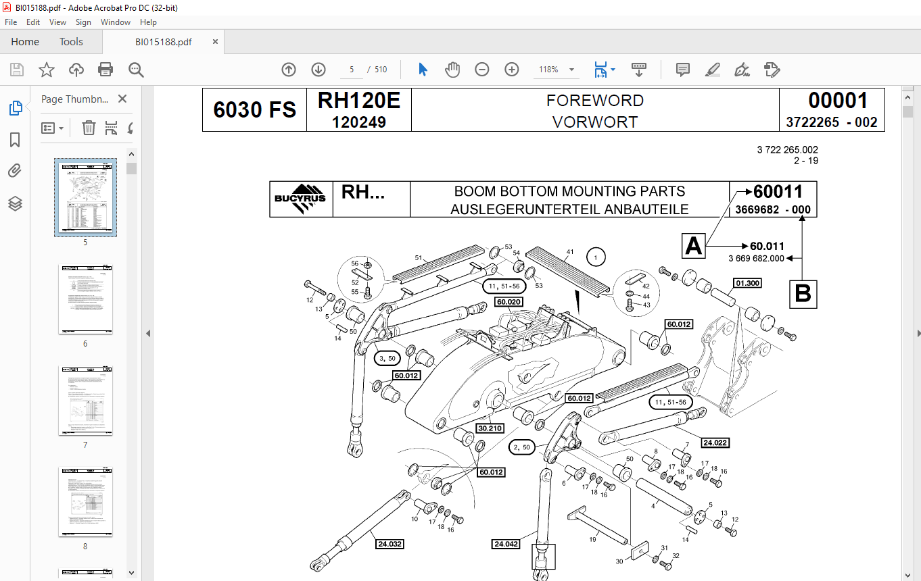The height and width of the screenshot is (581, 921).
Task: Open the View menu
Action: tap(58, 22)
